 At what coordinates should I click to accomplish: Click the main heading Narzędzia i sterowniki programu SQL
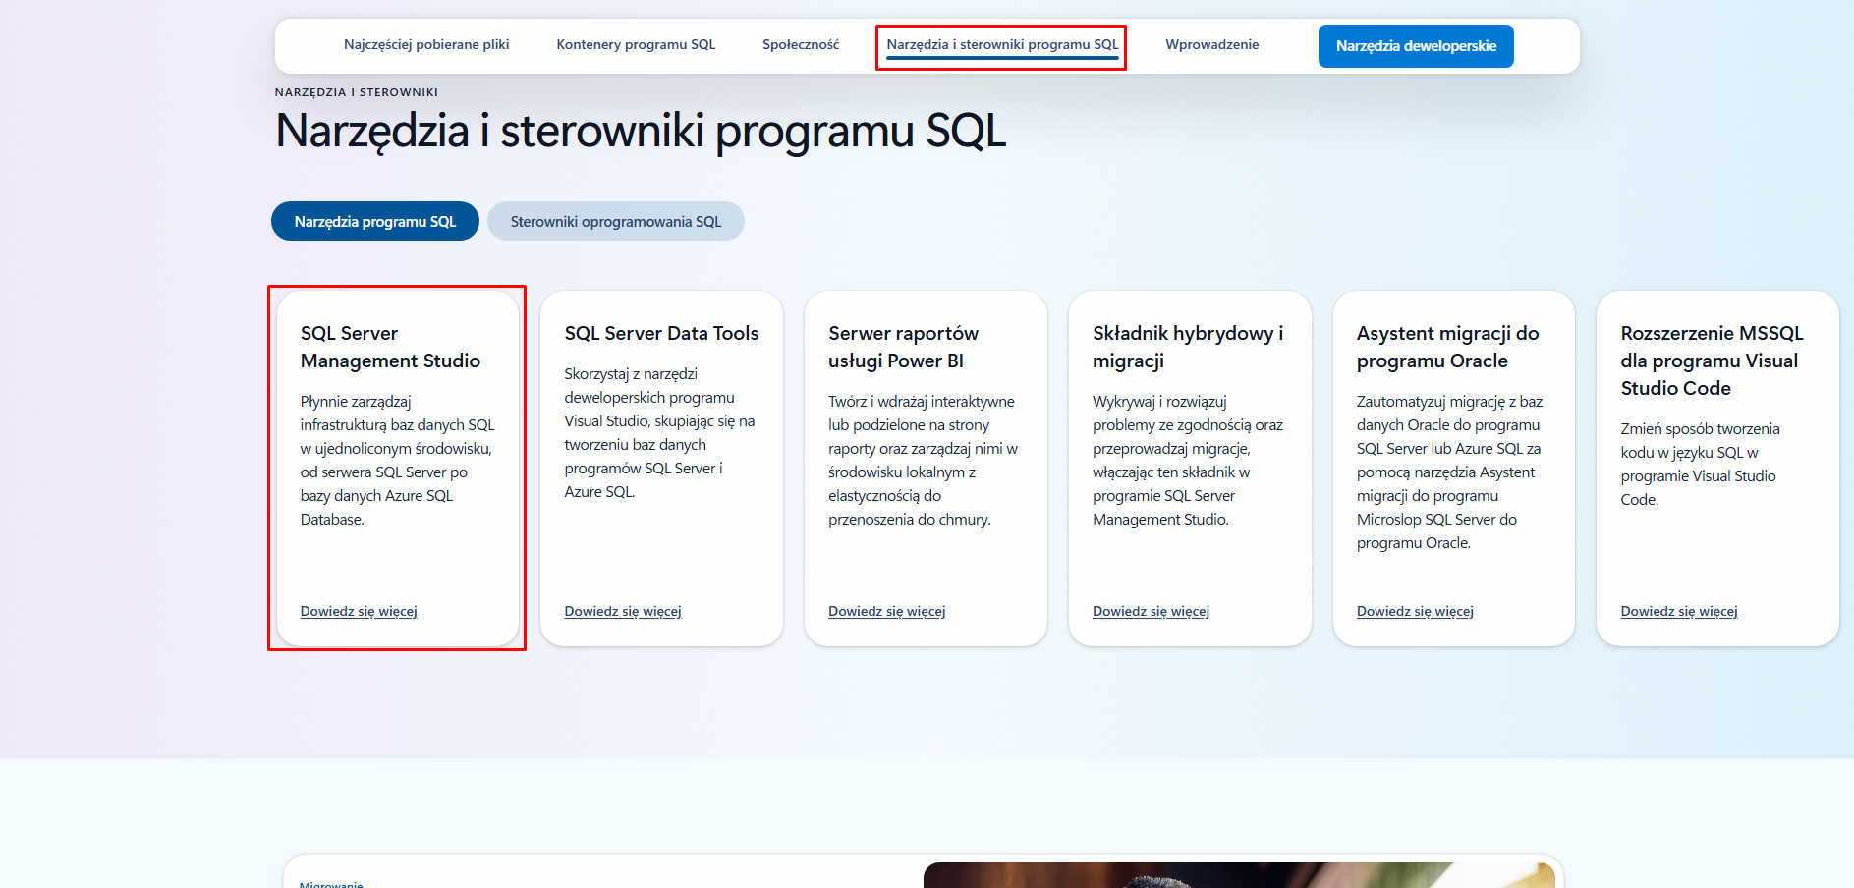(x=641, y=131)
